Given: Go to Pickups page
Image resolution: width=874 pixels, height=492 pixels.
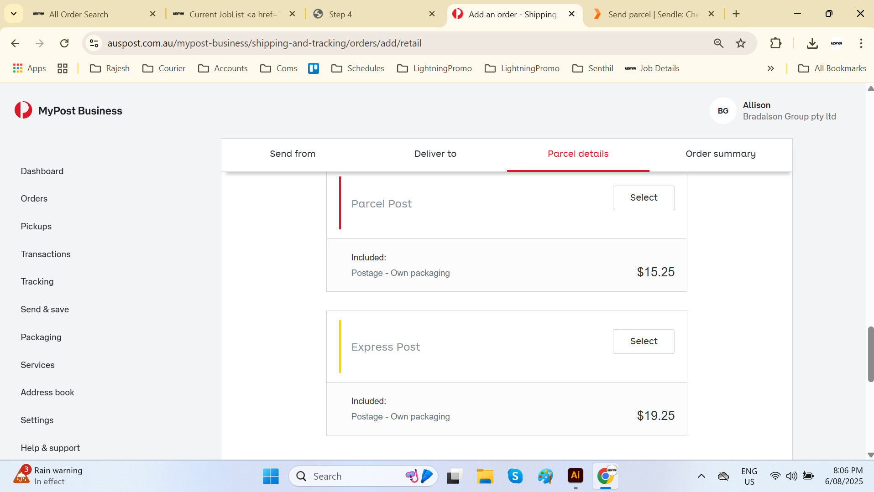Looking at the screenshot, I should [36, 227].
